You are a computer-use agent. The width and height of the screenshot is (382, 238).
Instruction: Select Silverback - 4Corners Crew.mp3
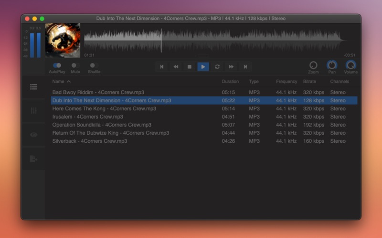(204, 141)
